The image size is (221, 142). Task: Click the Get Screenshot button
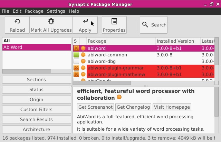tap(95, 107)
